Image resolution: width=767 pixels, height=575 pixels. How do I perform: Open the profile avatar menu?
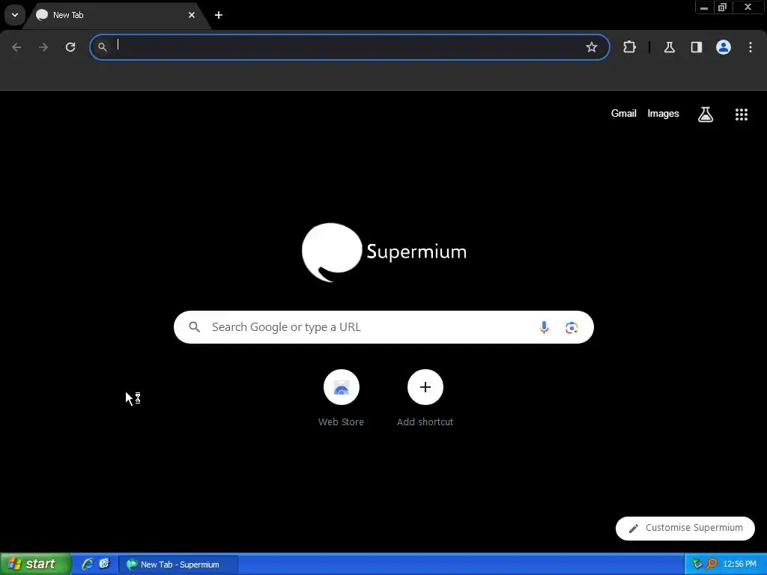[723, 47]
